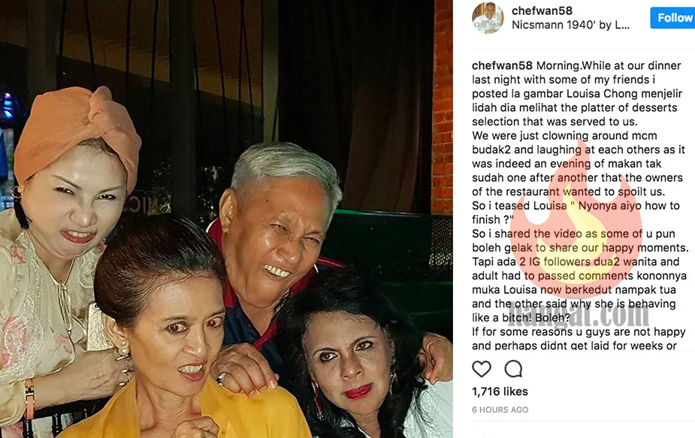The width and height of the screenshot is (695, 438).
Task: Click the kangat.com watermark text
Action: pyautogui.click(x=579, y=313)
